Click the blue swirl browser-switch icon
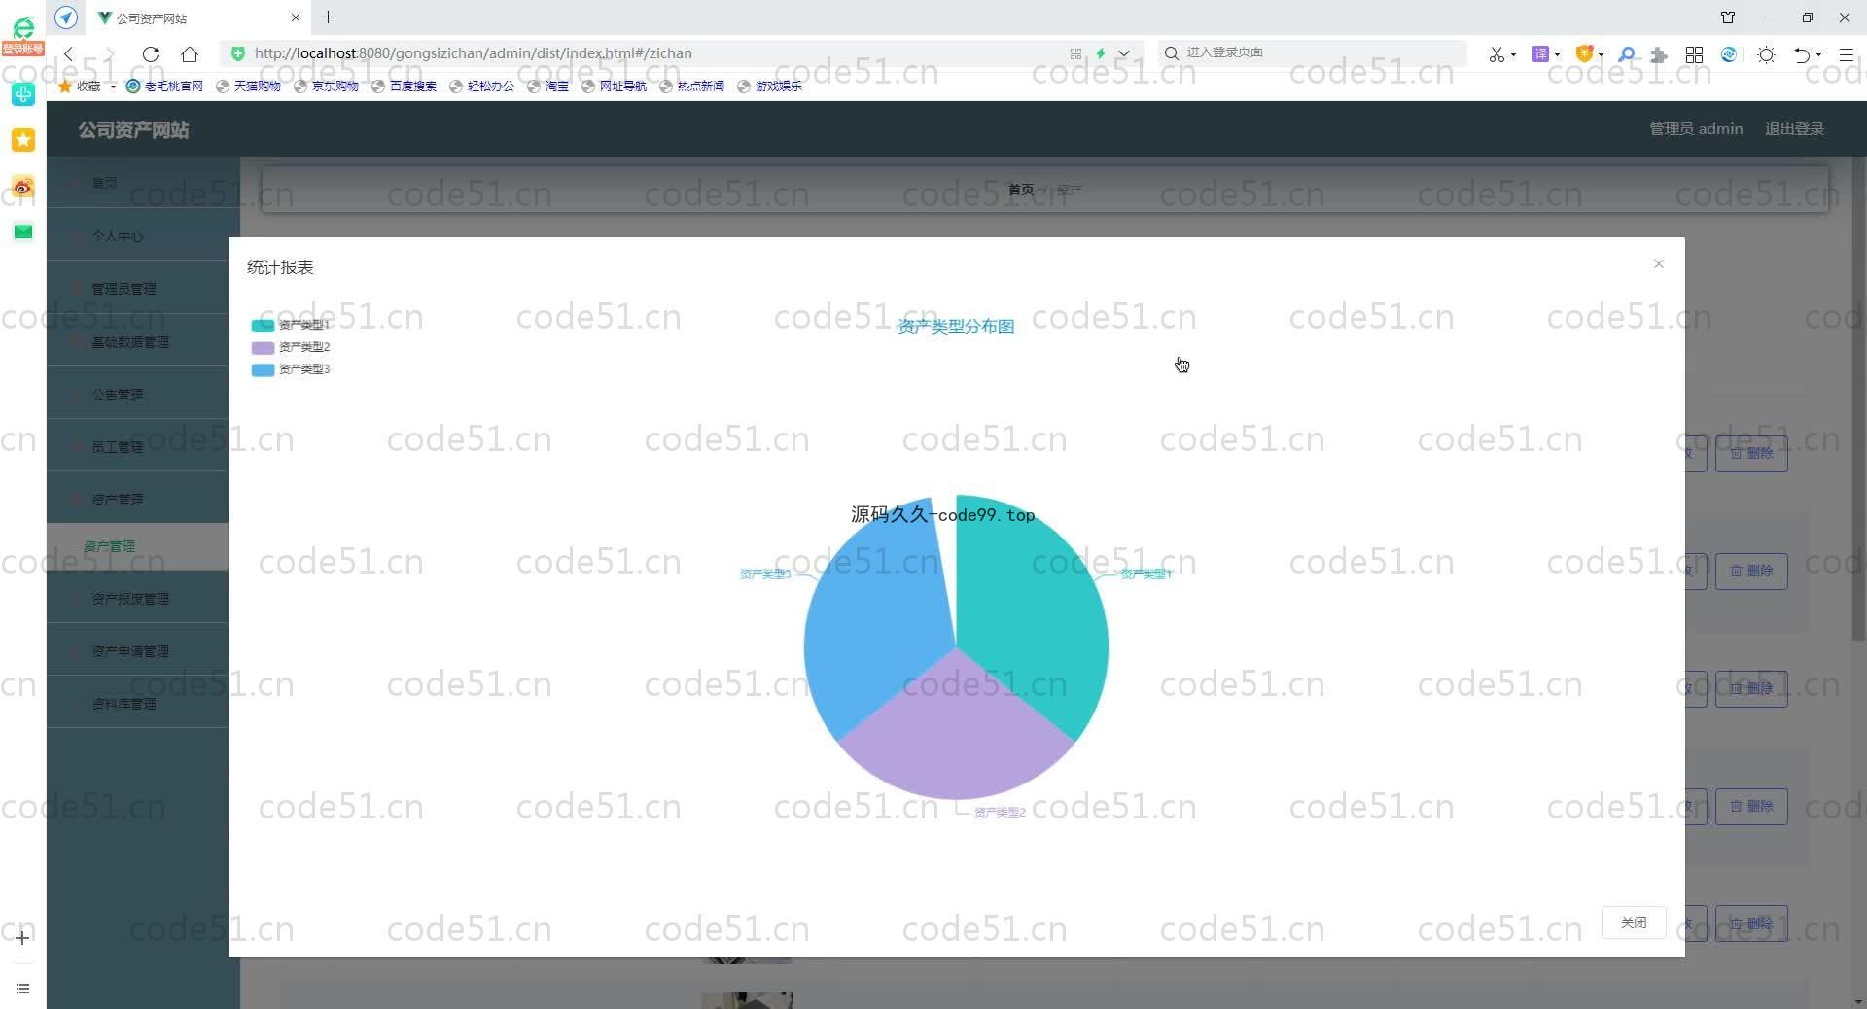The width and height of the screenshot is (1867, 1009). click(x=1729, y=54)
